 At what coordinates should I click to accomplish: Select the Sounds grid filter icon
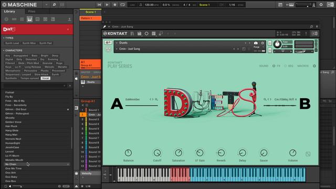click(22, 19)
